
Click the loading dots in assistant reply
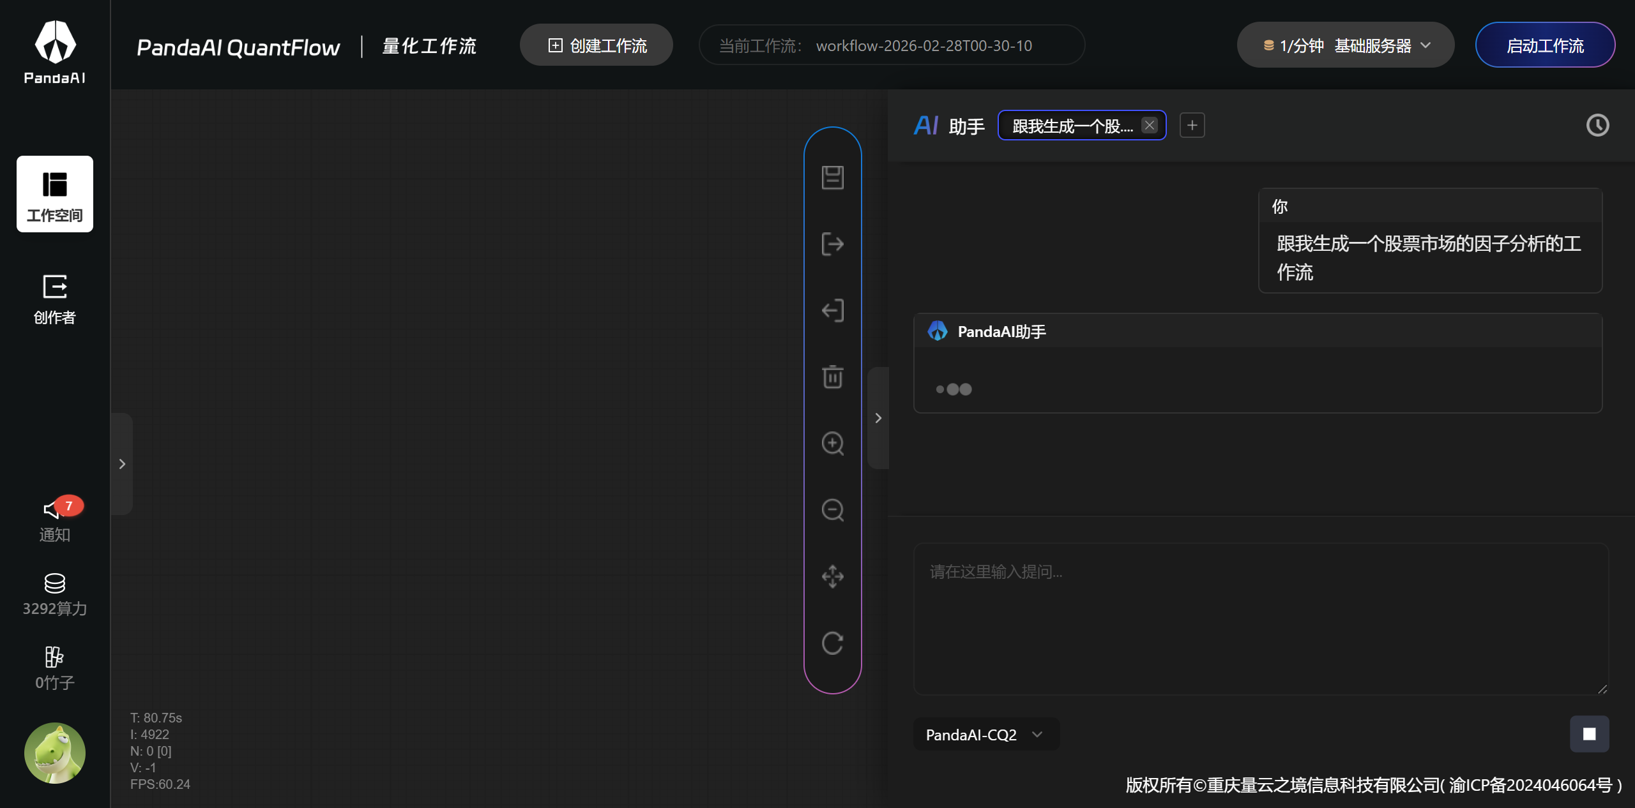click(954, 389)
